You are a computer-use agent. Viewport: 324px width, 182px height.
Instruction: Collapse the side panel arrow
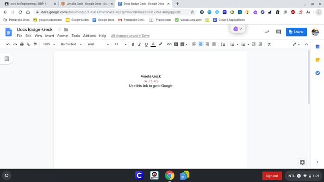[317, 162]
